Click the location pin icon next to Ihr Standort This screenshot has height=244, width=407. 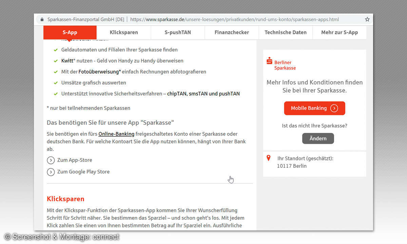[269, 158]
